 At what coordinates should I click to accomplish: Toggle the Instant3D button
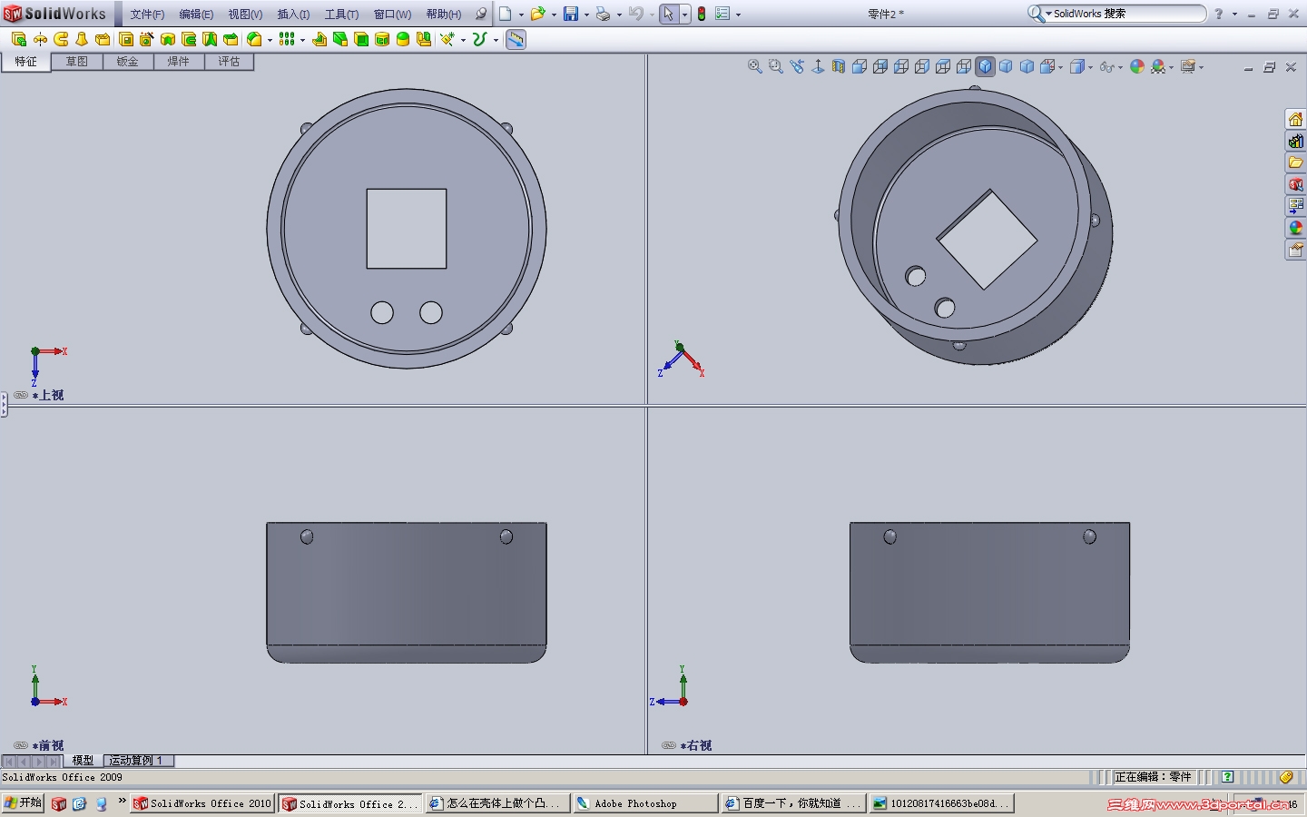coord(516,39)
